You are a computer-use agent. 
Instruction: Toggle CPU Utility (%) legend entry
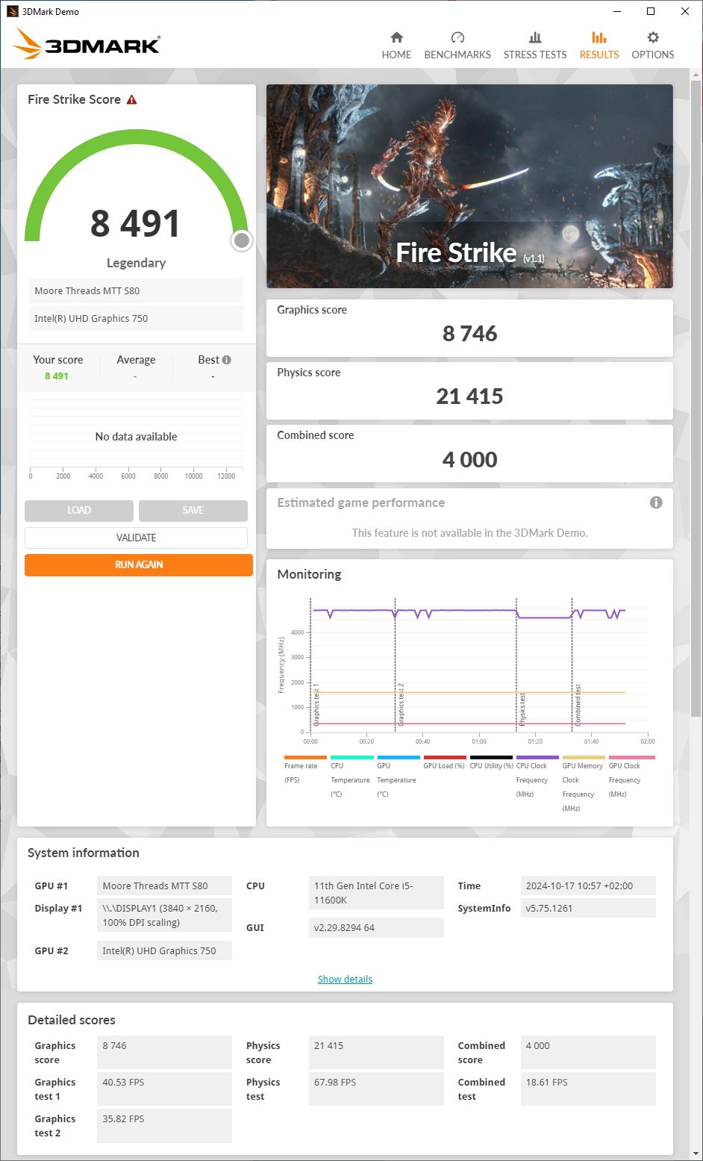pos(491,763)
